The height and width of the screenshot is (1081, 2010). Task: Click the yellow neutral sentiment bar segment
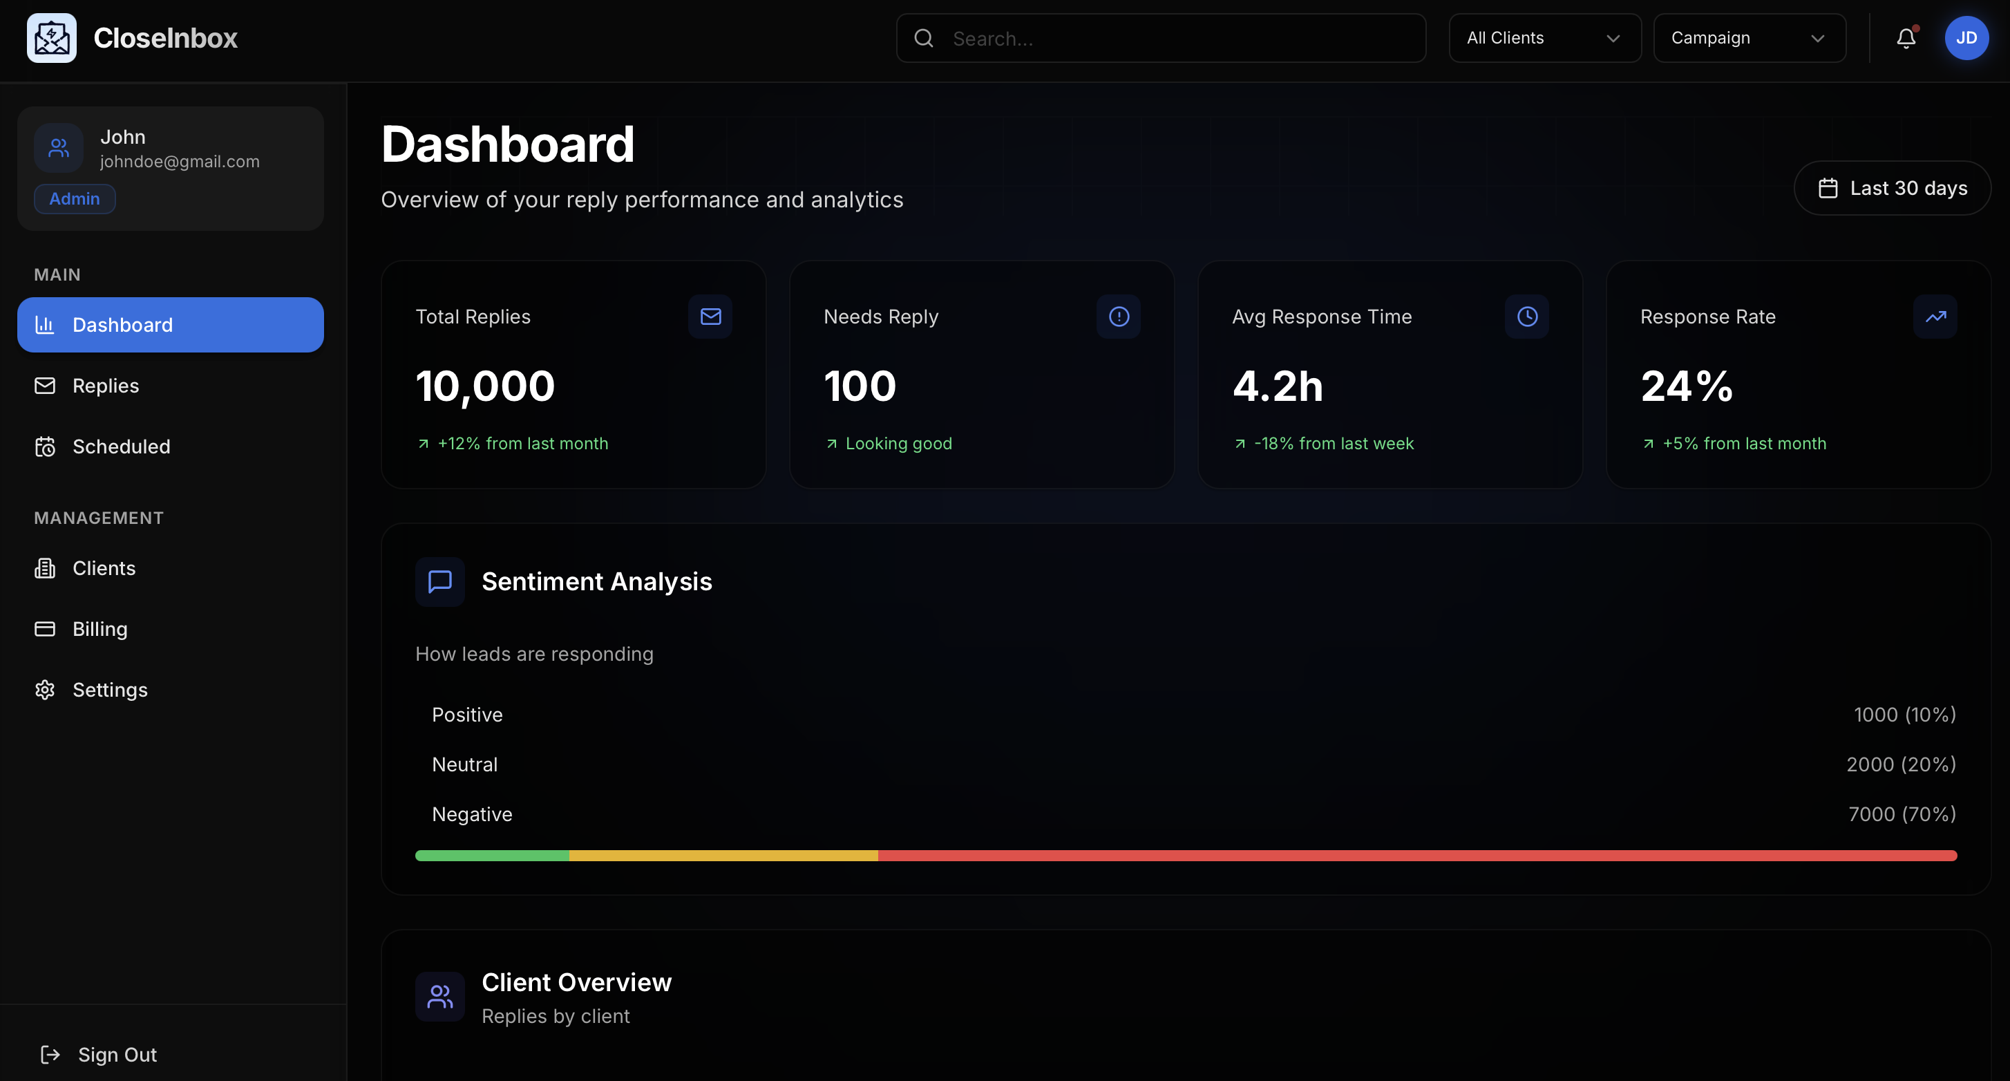click(723, 856)
